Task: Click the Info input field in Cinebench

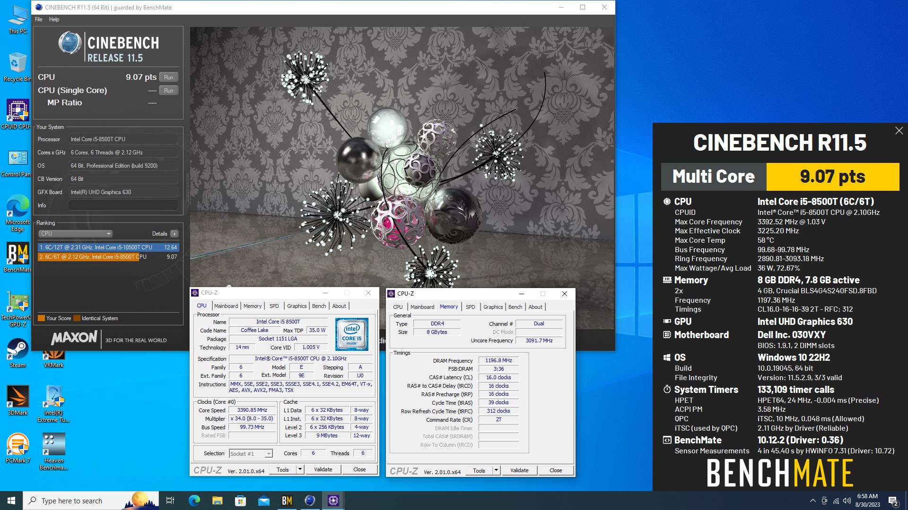Action: point(123,205)
